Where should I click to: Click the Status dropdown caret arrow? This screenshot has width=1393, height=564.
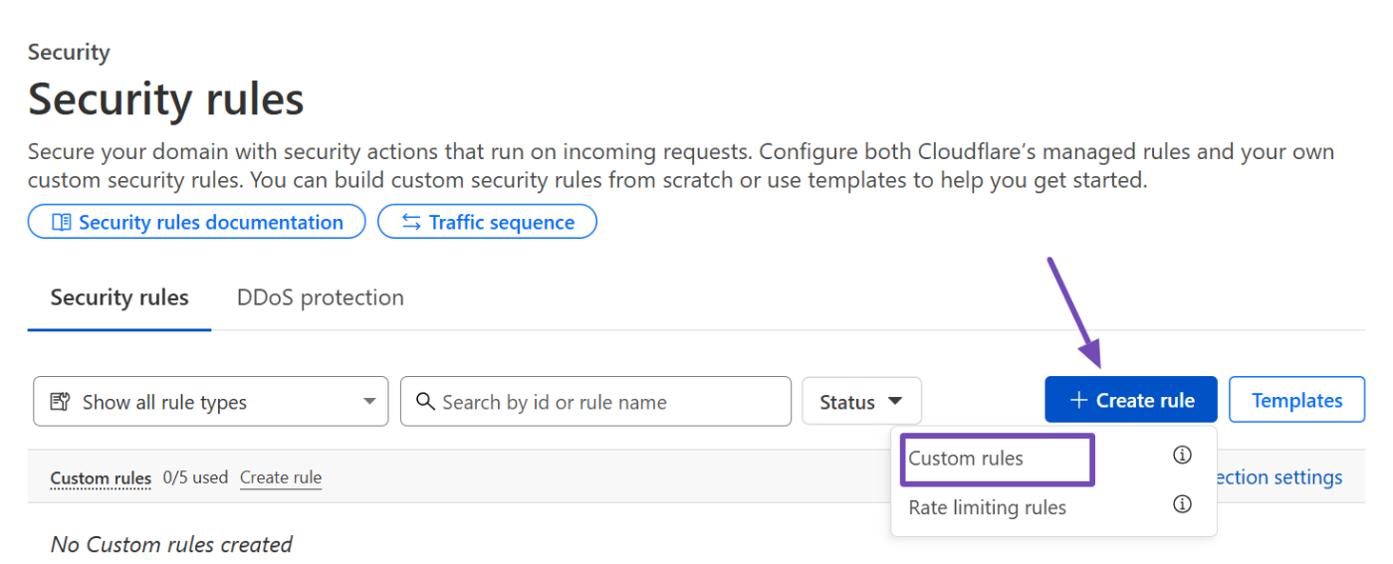[x=895, y=401]
